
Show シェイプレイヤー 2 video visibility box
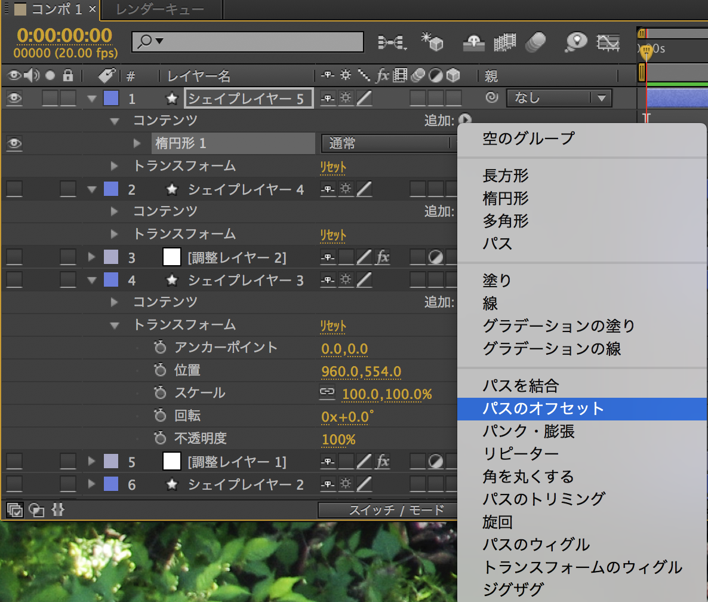click(14, 484)
